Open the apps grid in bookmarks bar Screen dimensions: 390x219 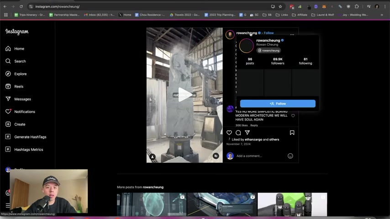6,15
